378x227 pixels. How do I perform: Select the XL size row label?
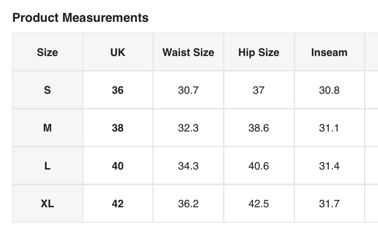coord(48,204)
